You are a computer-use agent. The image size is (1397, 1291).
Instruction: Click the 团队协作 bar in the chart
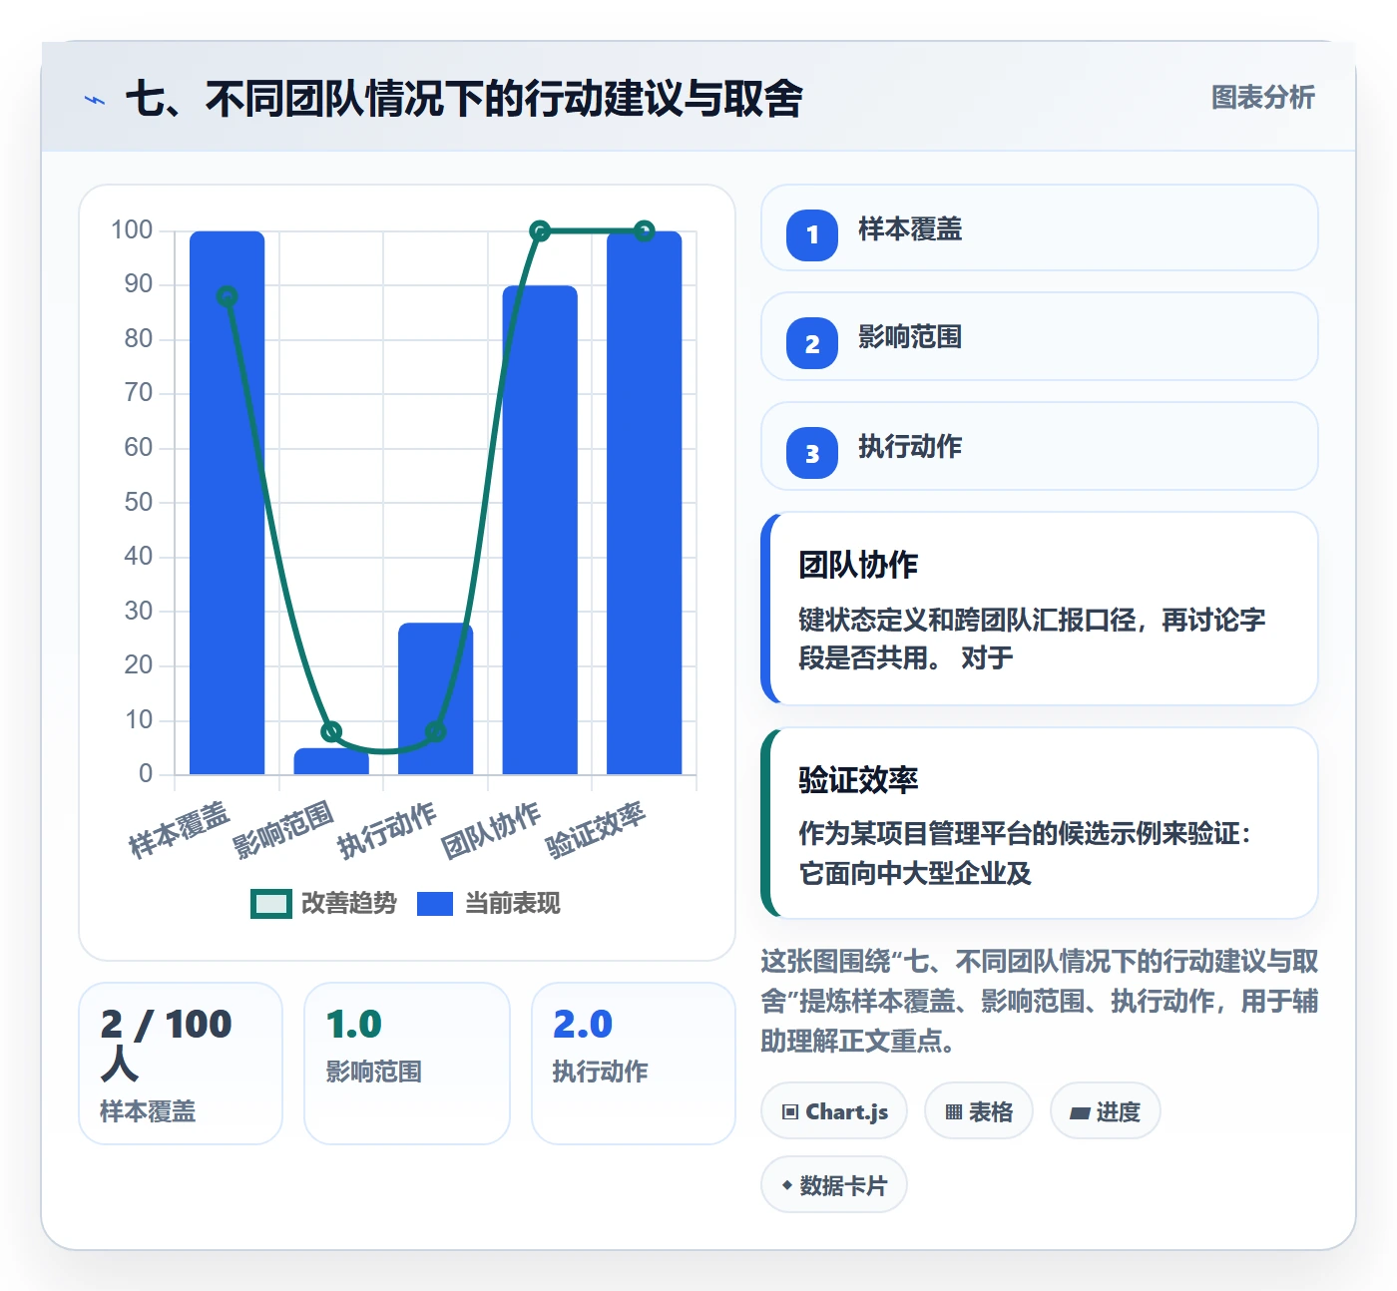(x=540, y=530)
